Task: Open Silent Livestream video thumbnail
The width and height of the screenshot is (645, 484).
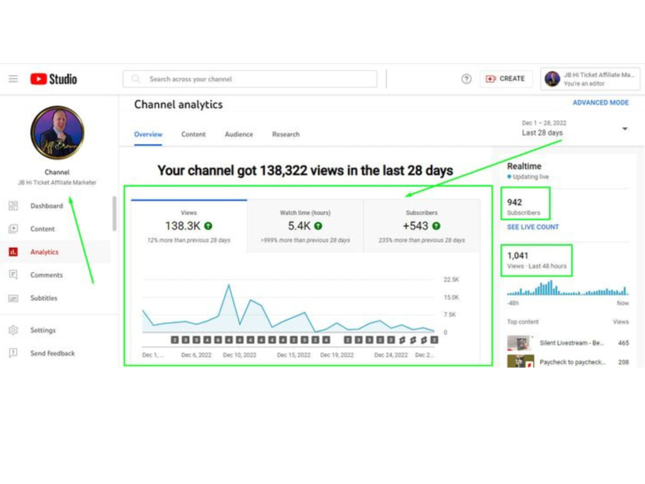Action: tap(521, 343)
